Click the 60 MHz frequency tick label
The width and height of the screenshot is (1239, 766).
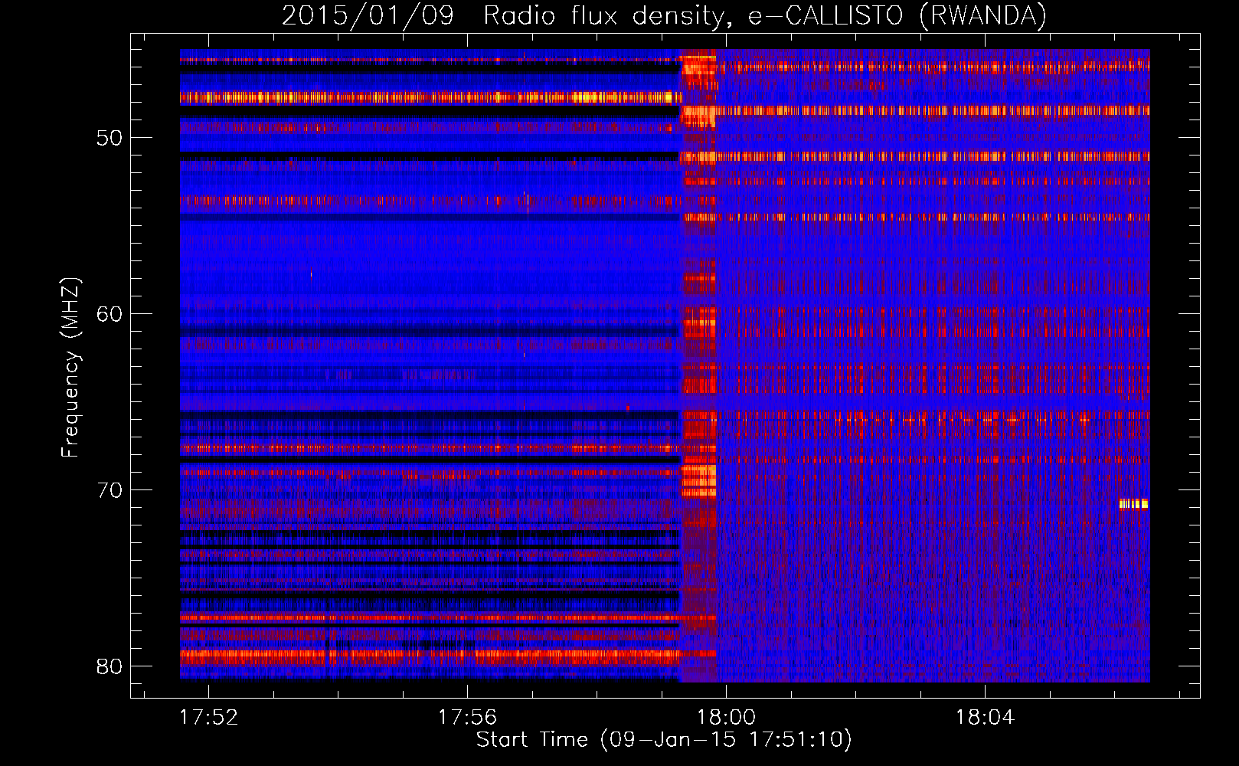pyautogui.click(x=110, y=314)
